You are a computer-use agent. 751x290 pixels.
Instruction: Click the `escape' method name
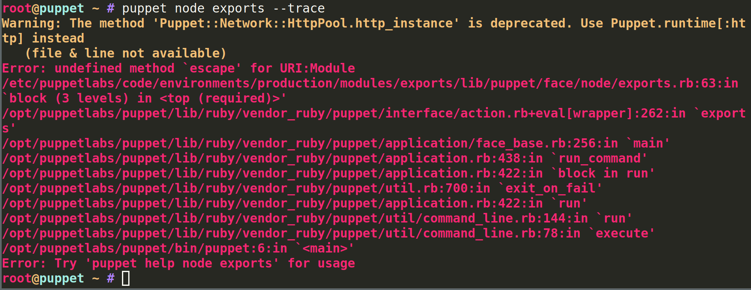tap(212, 68)
